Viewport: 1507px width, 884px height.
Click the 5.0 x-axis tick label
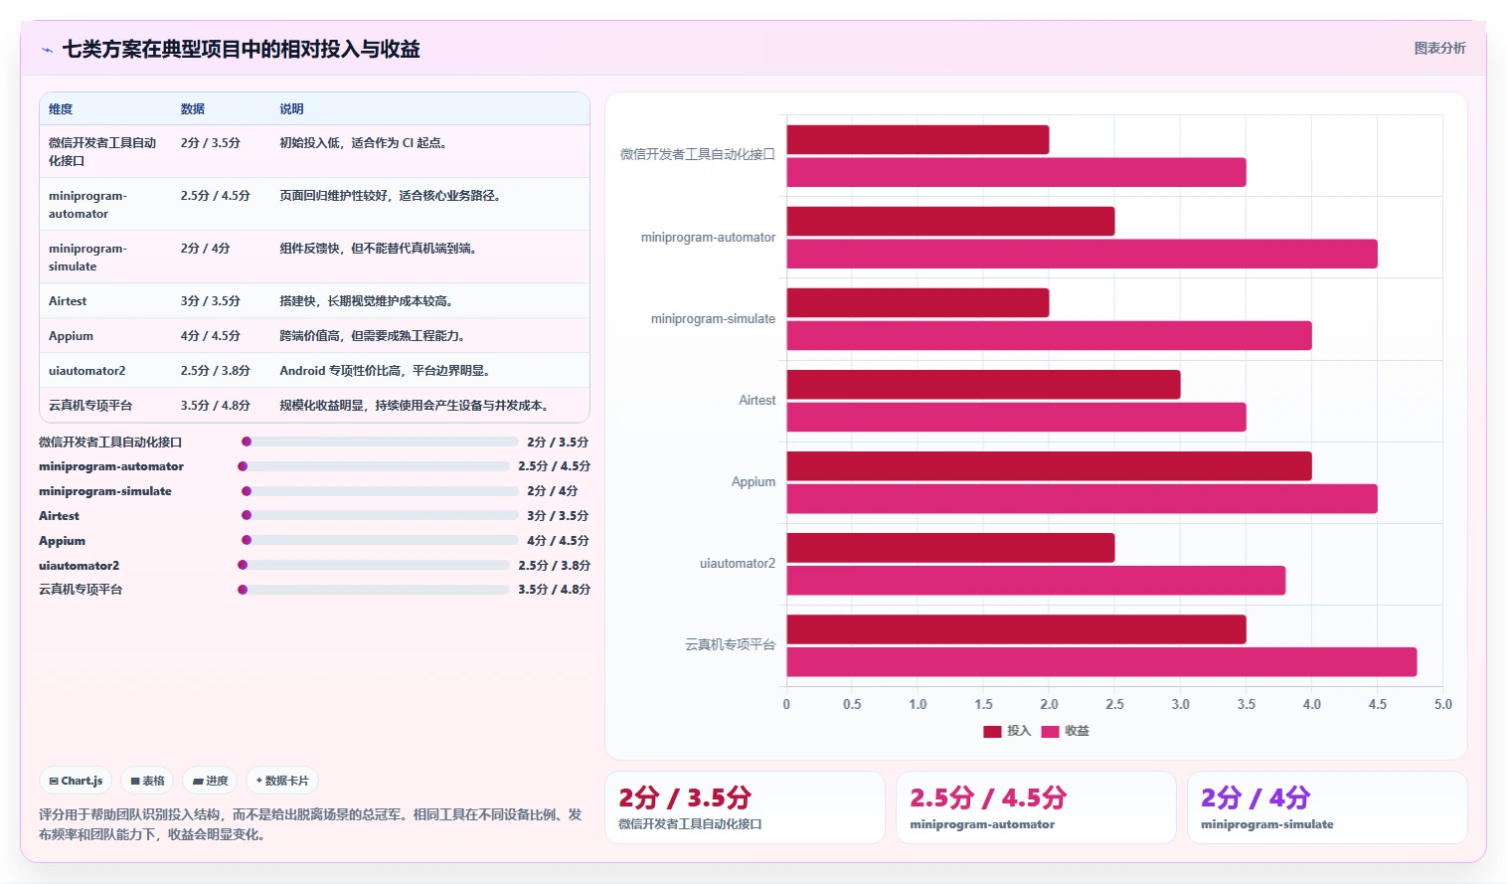coord(1442,704)
